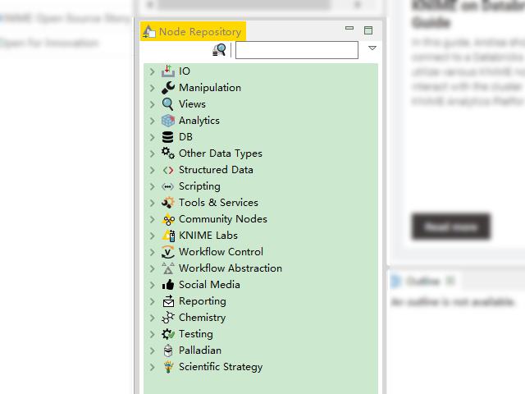Screen dimensions: 525x394
Task: Expand the Palladian category
Action: coord(153,350)
